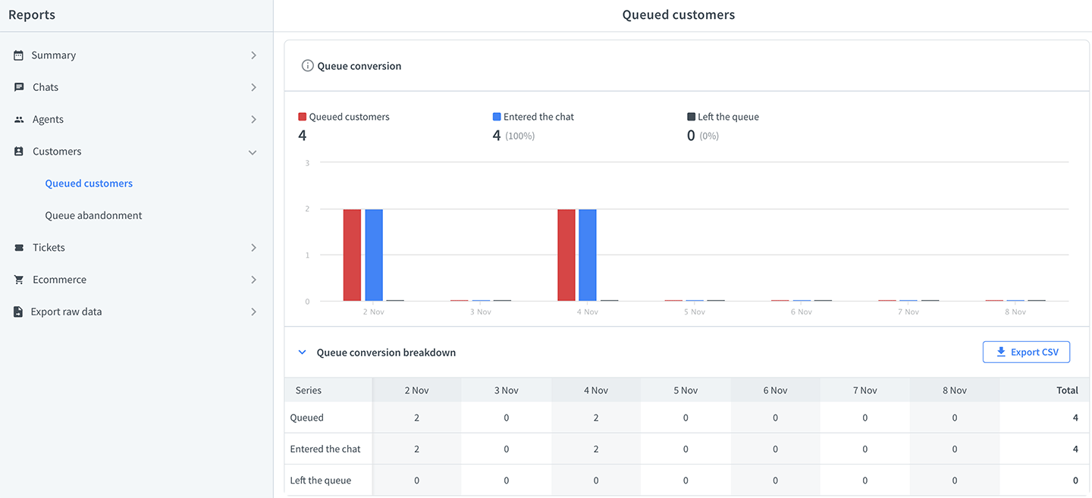Click the 4 Nov chart axis label
The width and height of the screenshot is (1092, 498).
[586, 312]
